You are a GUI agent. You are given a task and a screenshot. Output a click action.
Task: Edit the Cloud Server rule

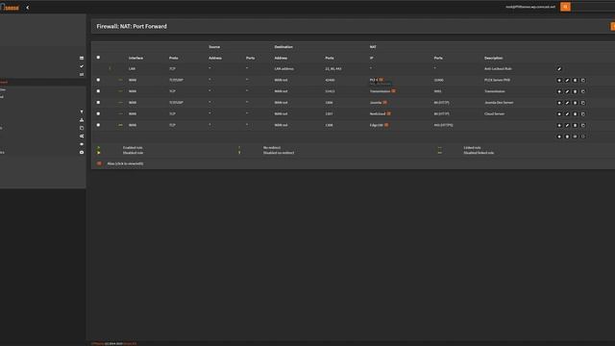(x=567, y=114)
